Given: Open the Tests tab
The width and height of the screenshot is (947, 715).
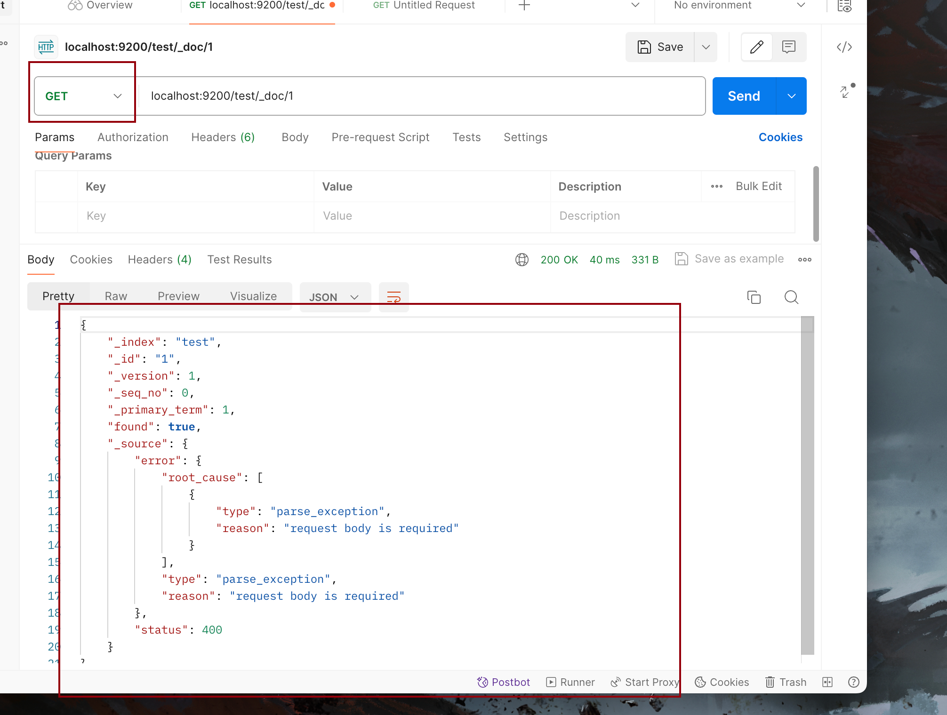Looking at the screenshot, I should 466,137.
